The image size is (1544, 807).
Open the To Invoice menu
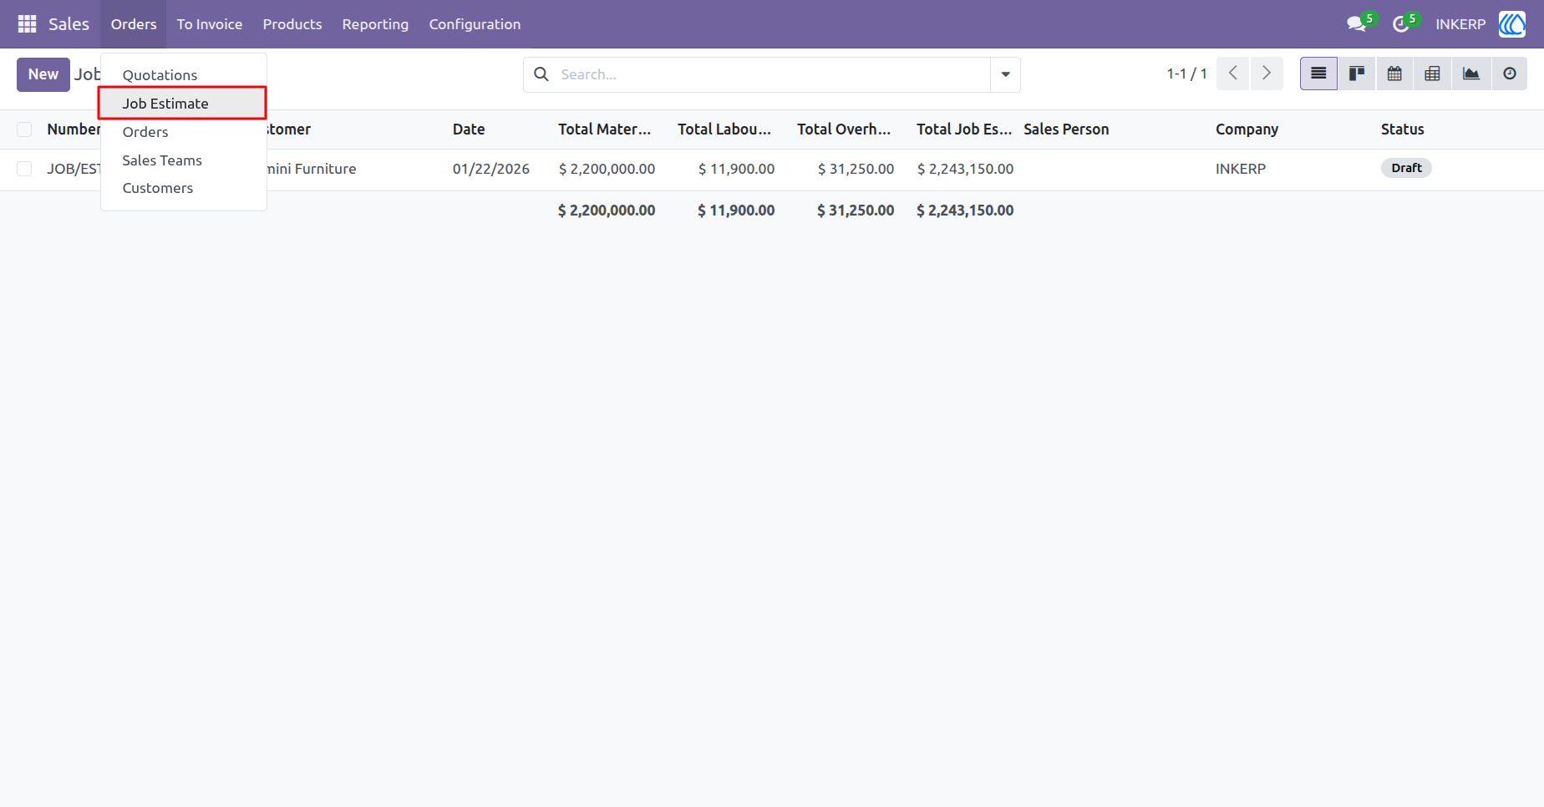point(210,24)
